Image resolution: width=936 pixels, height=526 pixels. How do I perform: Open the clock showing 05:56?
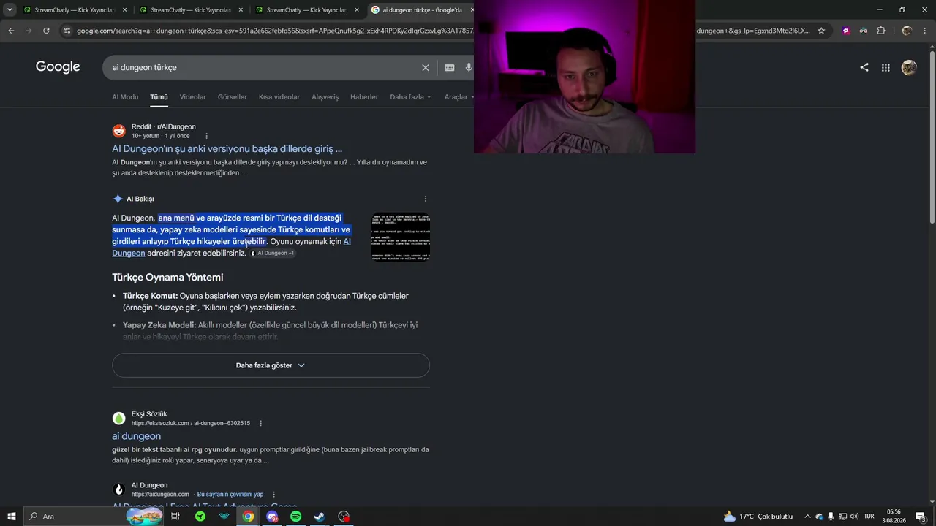point(894,517)
